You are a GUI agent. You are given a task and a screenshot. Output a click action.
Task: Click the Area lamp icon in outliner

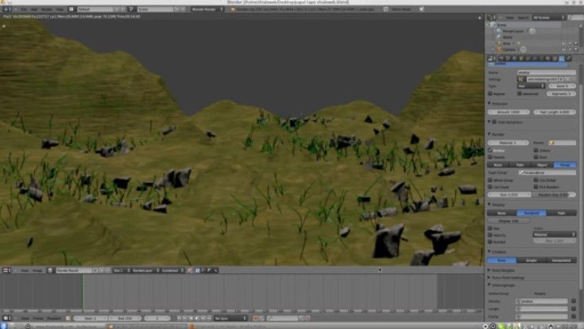(499, 43)
